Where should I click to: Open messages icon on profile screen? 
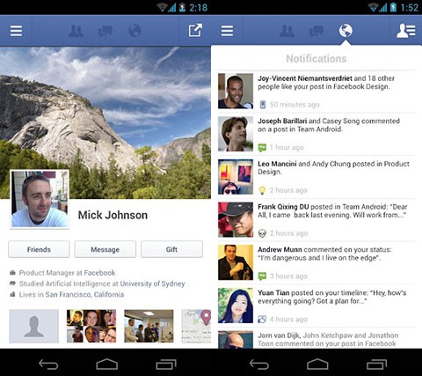(x=105, y=31)
